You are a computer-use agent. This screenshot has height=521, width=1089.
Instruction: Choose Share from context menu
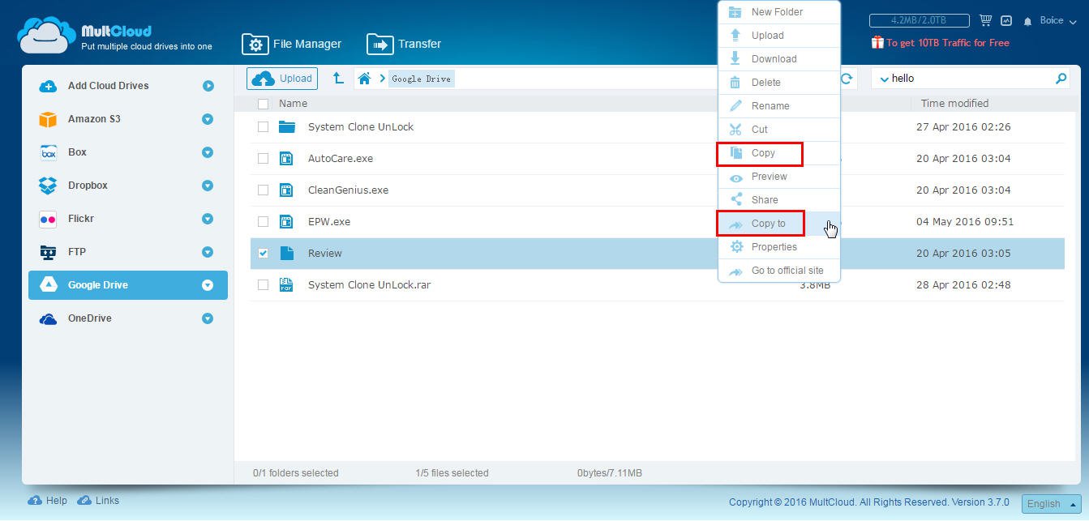tap(778, 200)
